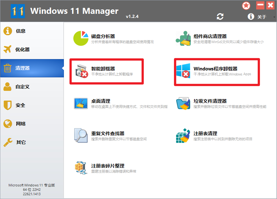This screenshot has height=199, width=277.
Task: Open 磁盘分析器 tool title
Action: pyautogui.click(x=103, y=36)
